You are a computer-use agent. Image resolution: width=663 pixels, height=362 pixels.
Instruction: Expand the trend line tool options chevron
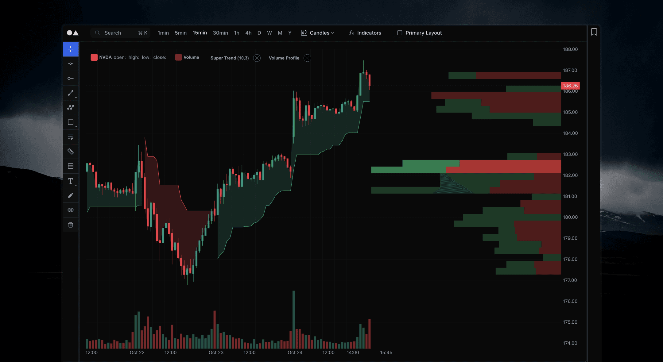[x=75, y=97]
